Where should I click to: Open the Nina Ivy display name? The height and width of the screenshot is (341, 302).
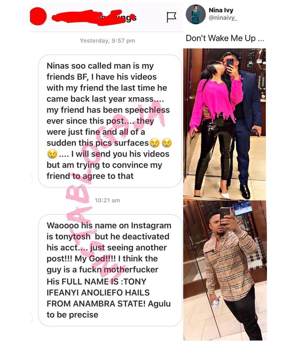pos(221,10)
